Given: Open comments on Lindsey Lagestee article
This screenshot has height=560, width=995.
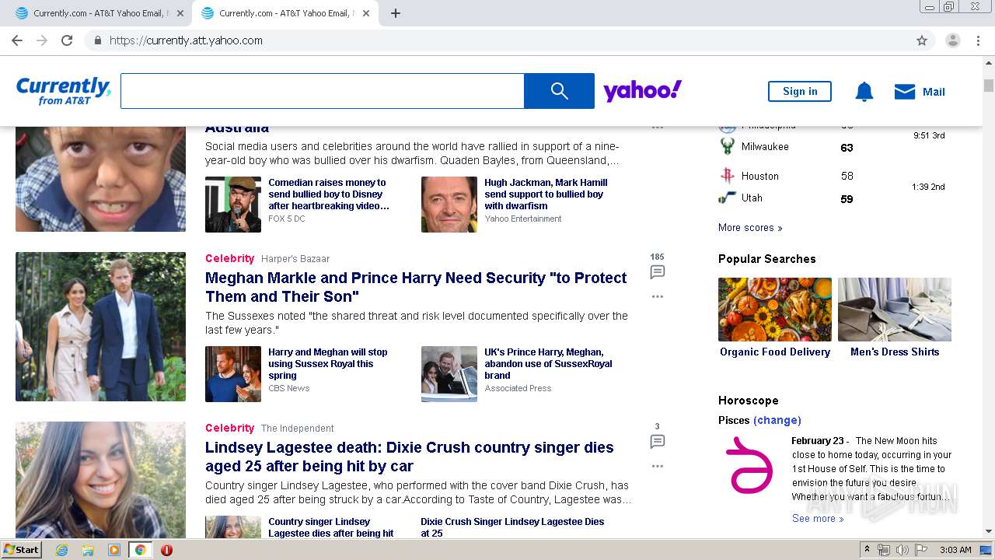Looking at the screenshot, I should click(658, 442).
